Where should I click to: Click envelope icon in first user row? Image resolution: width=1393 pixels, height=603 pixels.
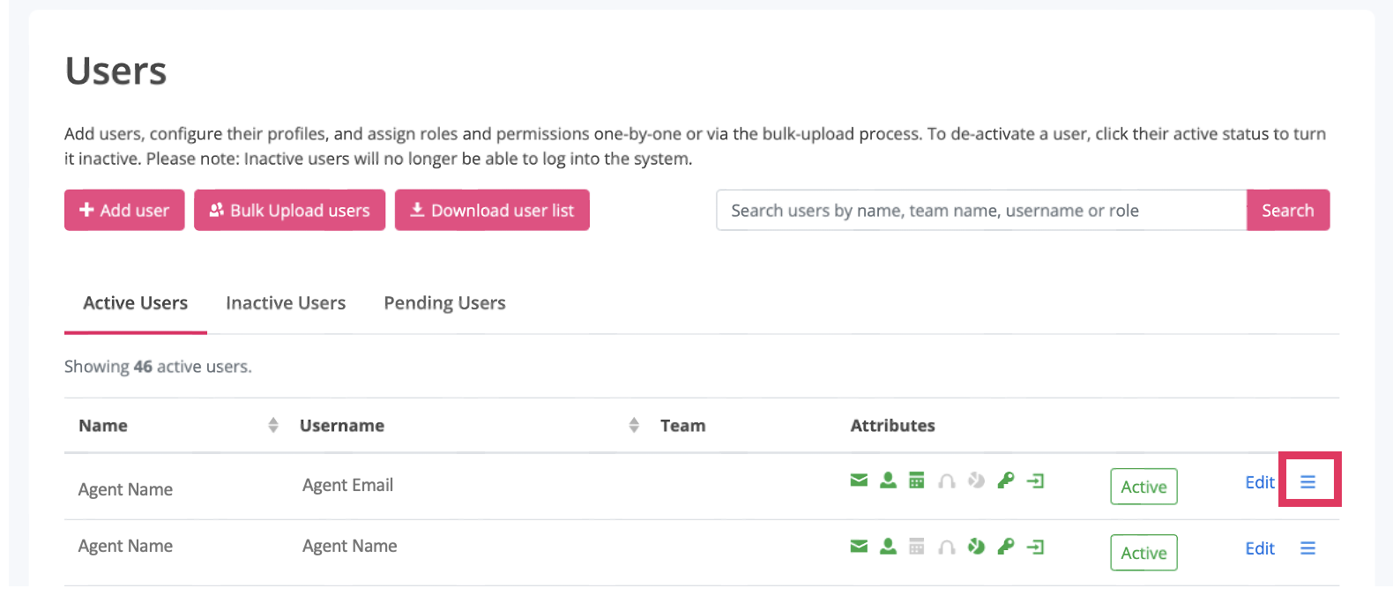click(x=859, y=480)
